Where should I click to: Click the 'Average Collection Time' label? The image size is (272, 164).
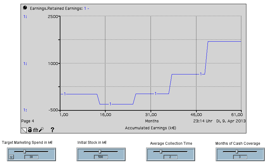[171, 143]
